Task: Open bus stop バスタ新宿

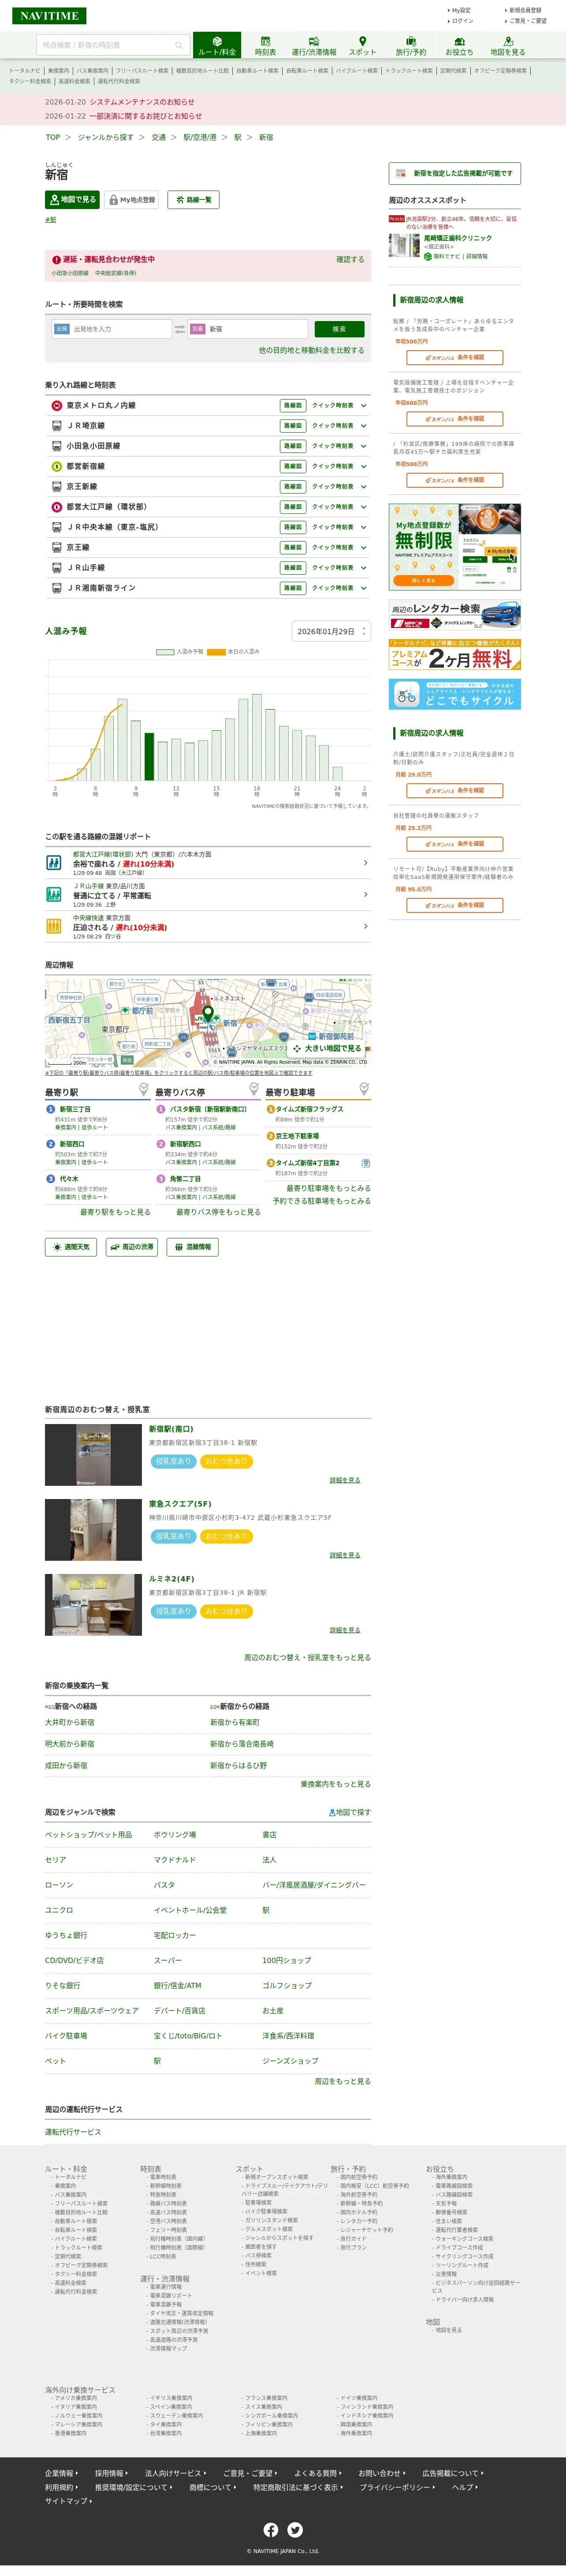Action: pyautogui.click(x=208, y=1110)
